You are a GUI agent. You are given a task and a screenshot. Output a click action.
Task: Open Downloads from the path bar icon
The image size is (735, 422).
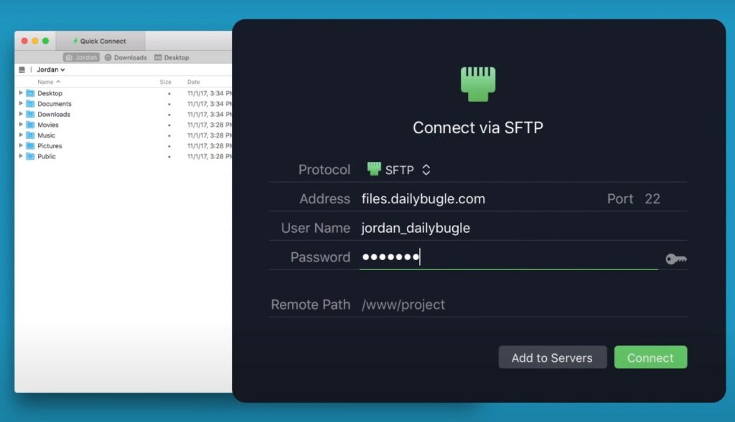(x=108, y=57)
